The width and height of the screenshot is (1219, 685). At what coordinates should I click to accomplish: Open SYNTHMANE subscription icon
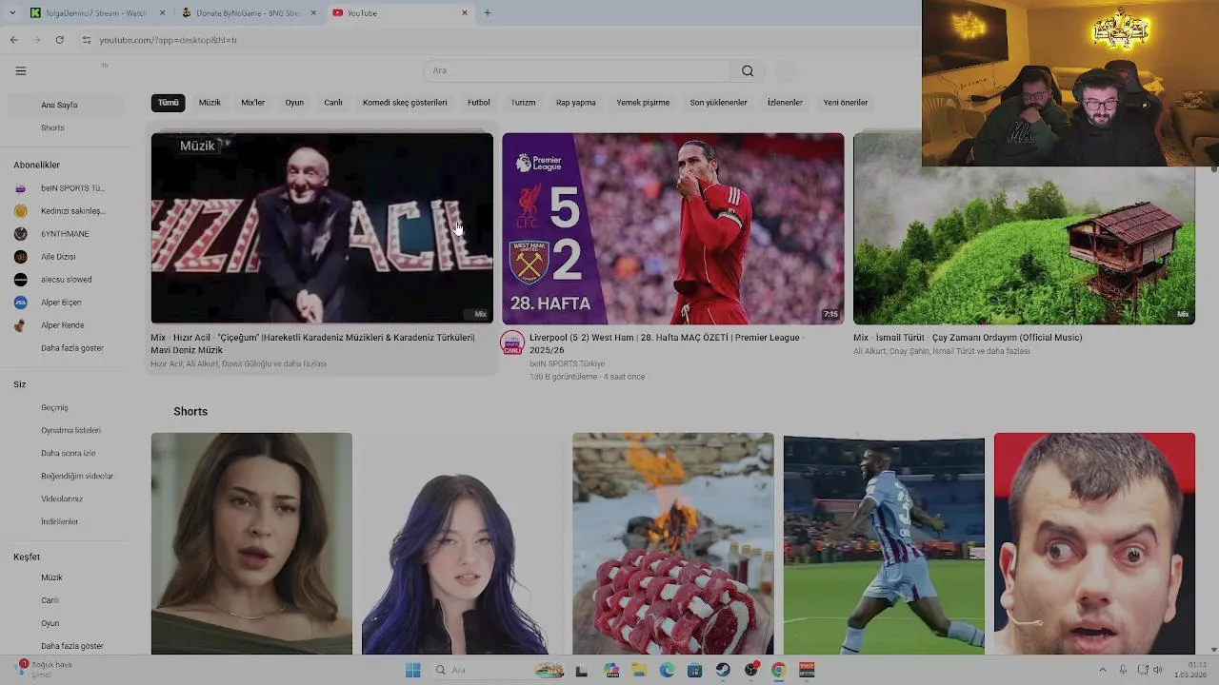tap(20, 234)
